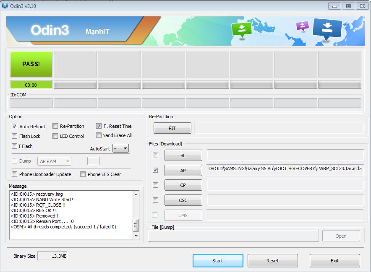Click the message log scroll-up arrow

point(136,194)
